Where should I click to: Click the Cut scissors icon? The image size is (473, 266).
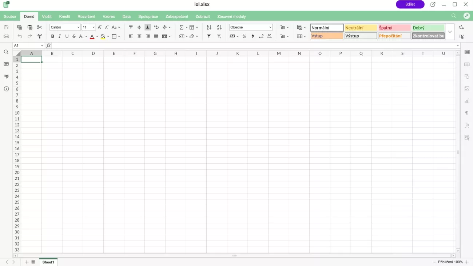[40, 27]
